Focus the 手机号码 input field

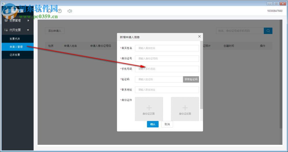coord(167,69)
